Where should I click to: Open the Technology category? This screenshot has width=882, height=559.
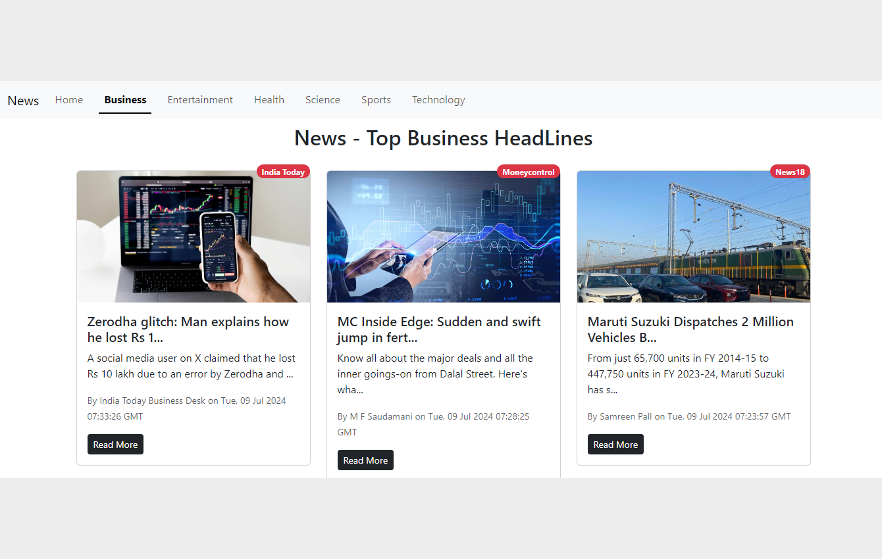(x=438, y=100)
